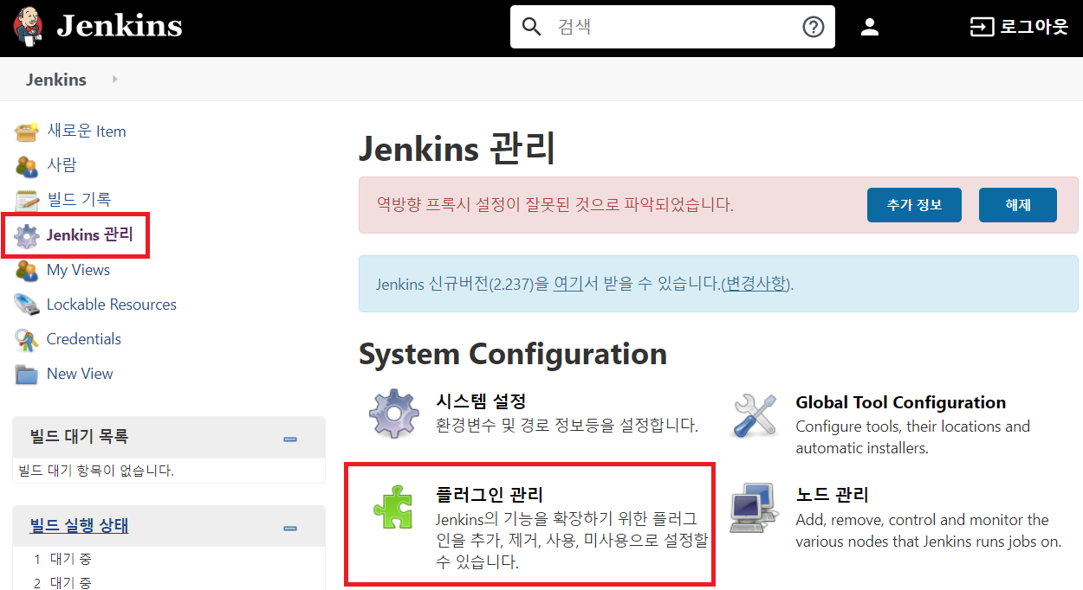Click the green puzzle 플러그인 관리 icon
The image size is (1083, 590).
point(394,508)
